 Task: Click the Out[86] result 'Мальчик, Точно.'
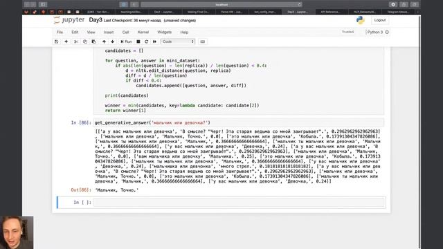pyautogui.click(x=117, y=190)
